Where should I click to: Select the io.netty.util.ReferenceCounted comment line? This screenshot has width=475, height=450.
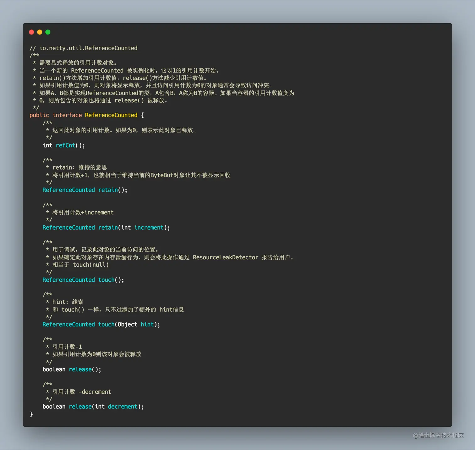point(83,48)
